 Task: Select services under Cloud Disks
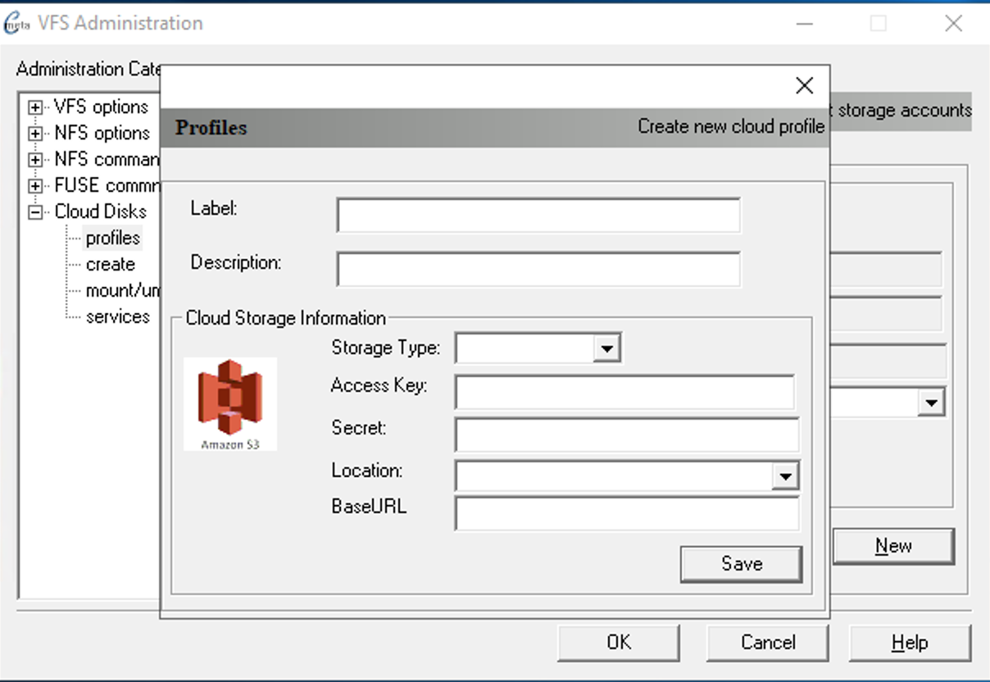[x=117, y=316]
